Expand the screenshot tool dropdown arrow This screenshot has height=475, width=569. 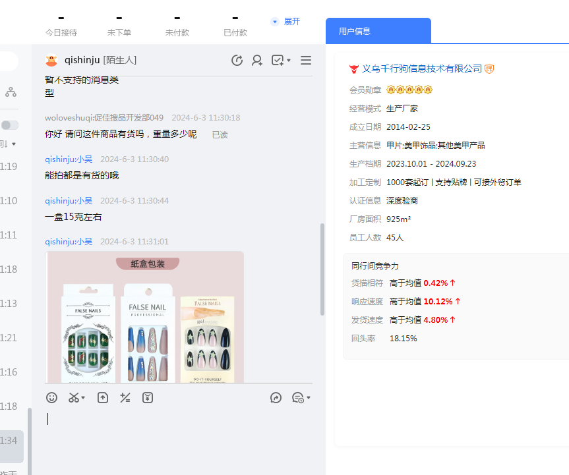click(84, 398)
